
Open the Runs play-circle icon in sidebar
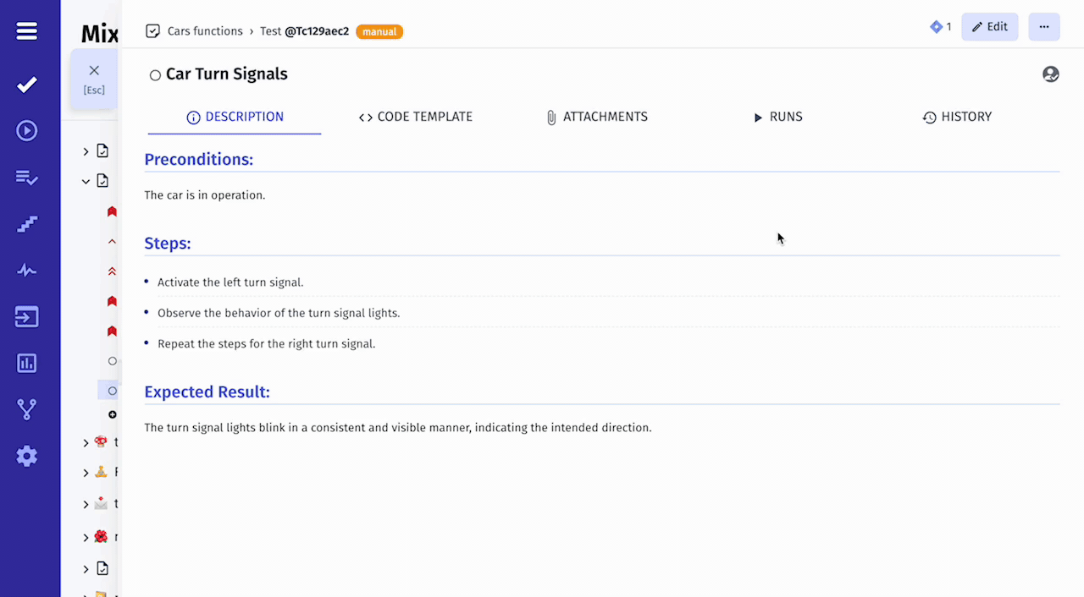coord(27,131)
